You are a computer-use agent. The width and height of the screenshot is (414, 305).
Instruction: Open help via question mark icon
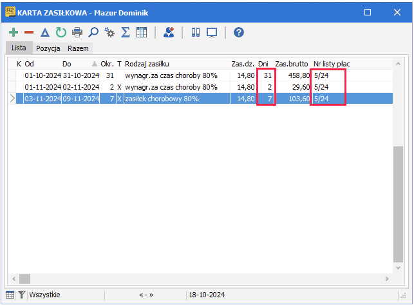click(x=239, y=32)
